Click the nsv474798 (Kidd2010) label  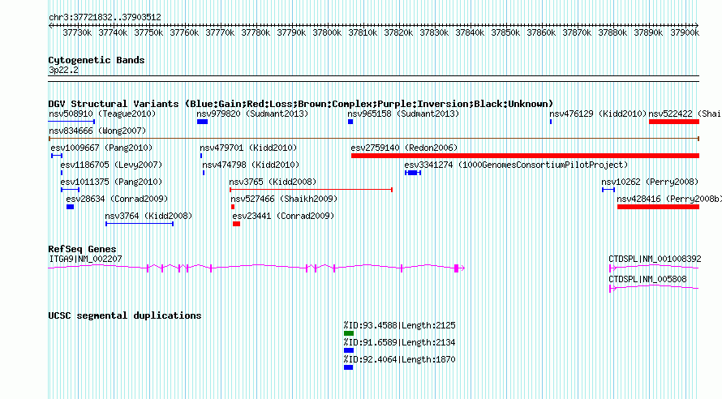251,165
